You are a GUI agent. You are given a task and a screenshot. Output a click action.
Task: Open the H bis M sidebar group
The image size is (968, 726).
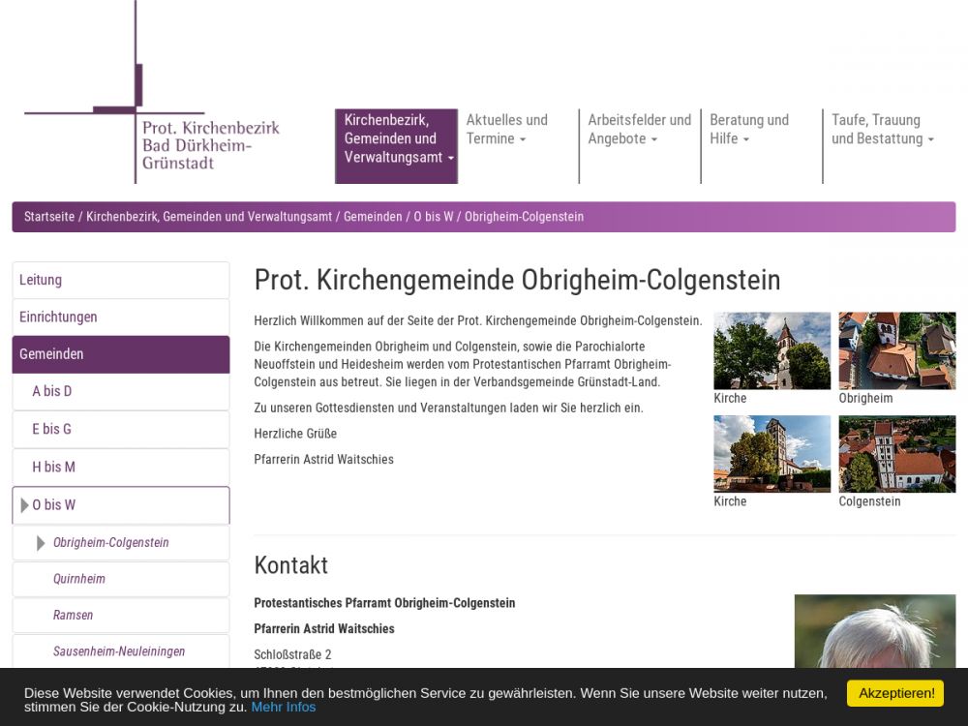click(x=54, y=467)
